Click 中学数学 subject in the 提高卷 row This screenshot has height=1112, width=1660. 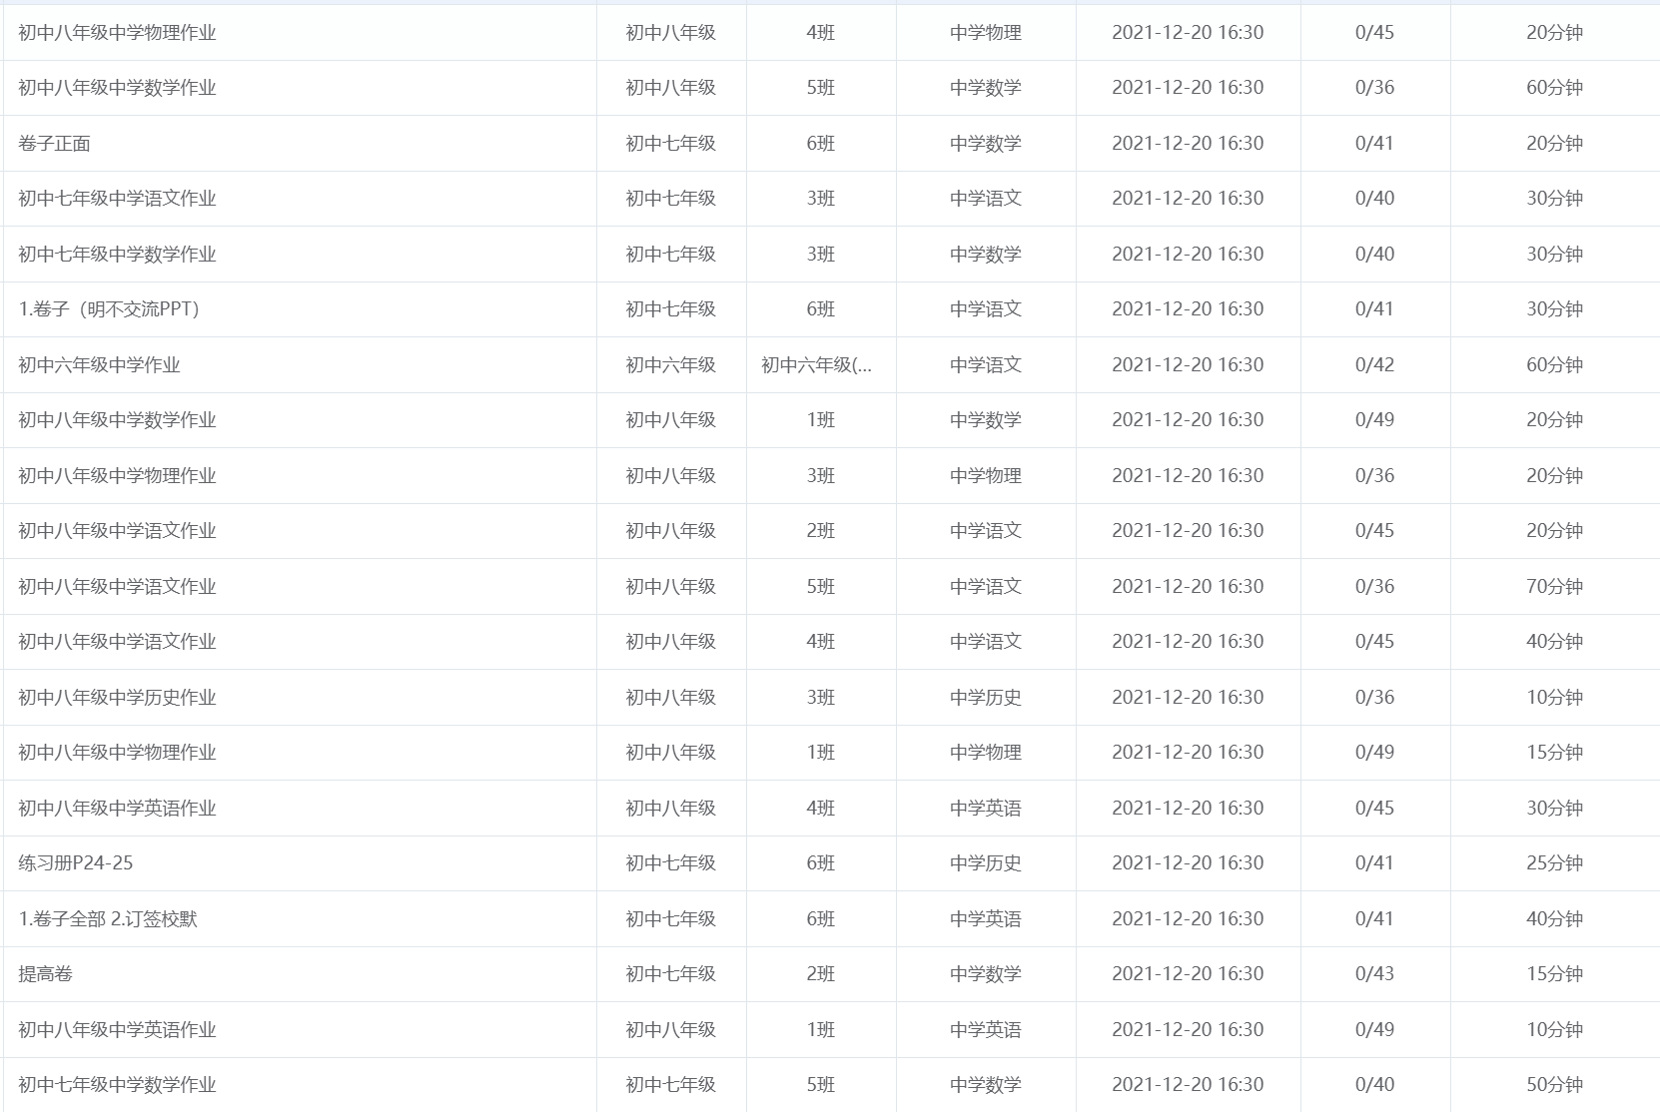pos(985,974)
